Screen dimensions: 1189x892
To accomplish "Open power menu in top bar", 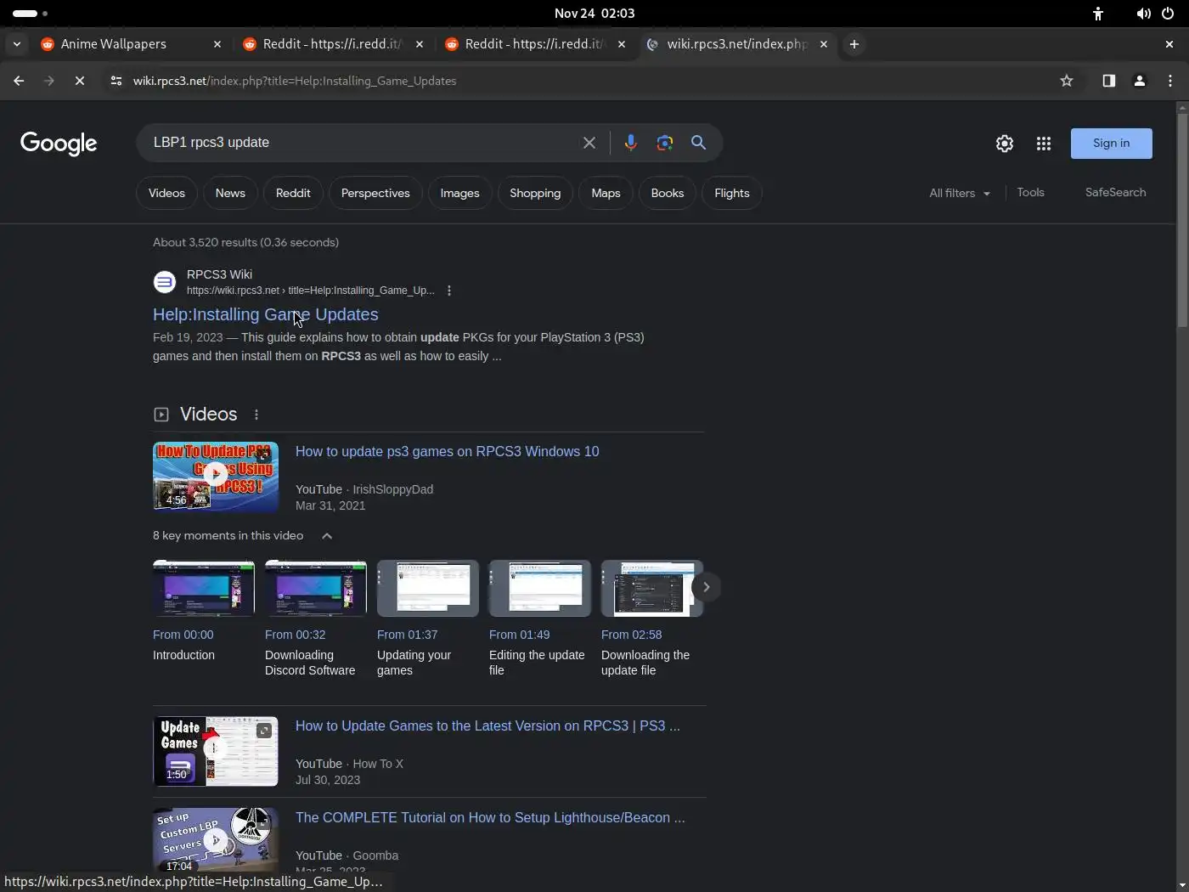I will point(1168,14).
